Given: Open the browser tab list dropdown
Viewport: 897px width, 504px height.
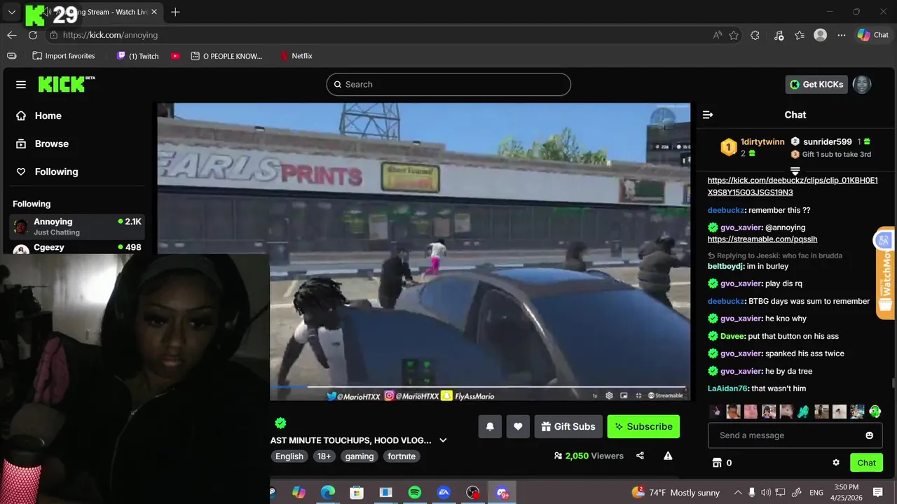Looking at the screenshot, I should tap(11, 12).
